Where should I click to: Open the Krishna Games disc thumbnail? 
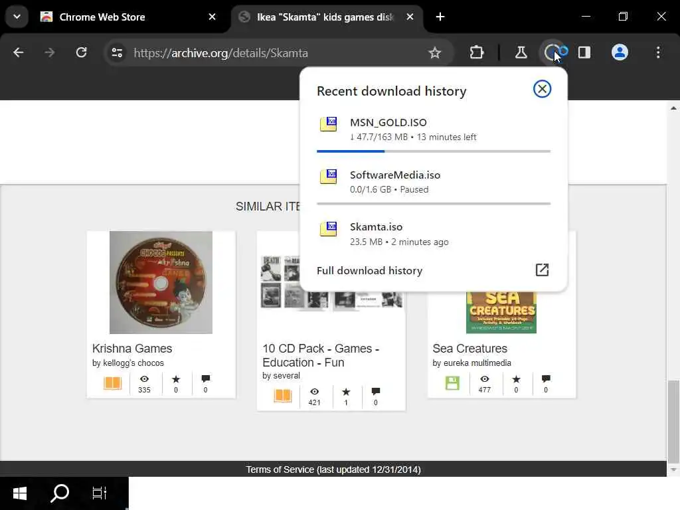(x=161, y=282)
